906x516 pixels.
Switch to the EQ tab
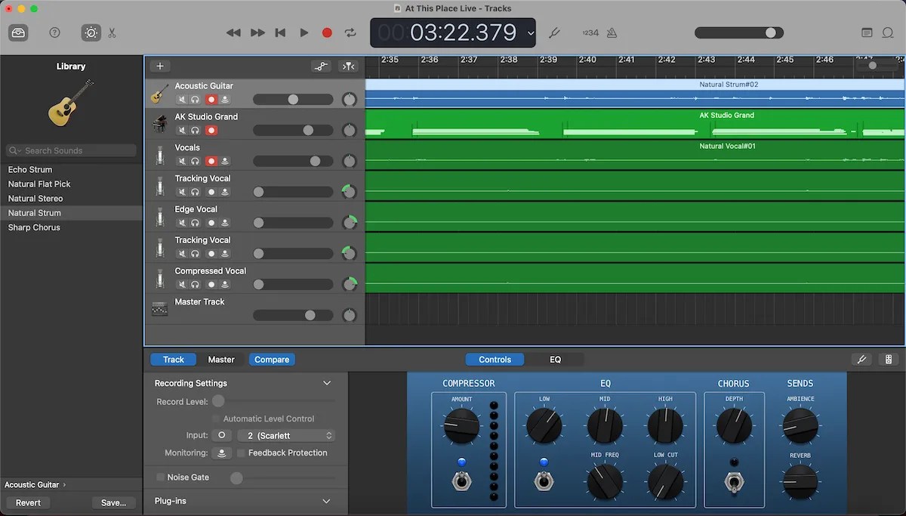pyautogui.click(x=555, y=360)
